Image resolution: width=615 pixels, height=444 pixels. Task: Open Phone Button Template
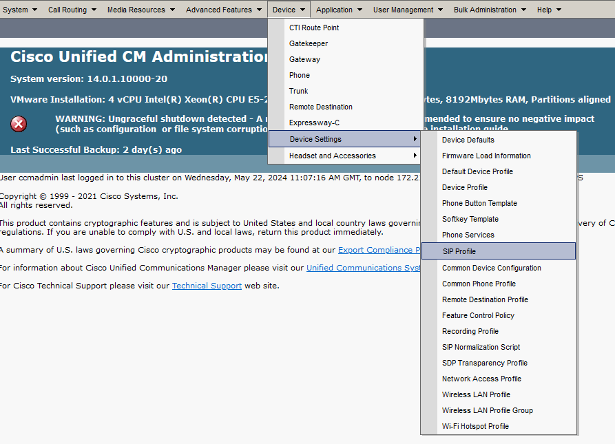tap(499, 203)
